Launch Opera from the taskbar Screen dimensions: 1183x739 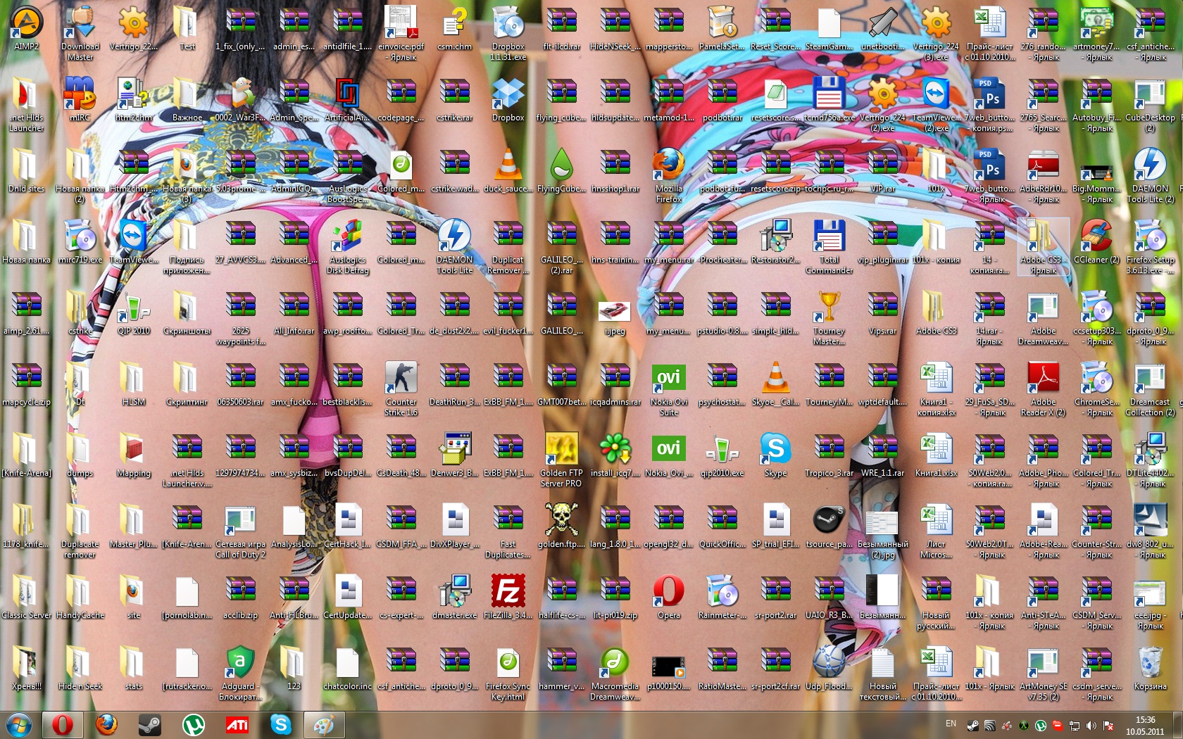(x=62, y=724)
